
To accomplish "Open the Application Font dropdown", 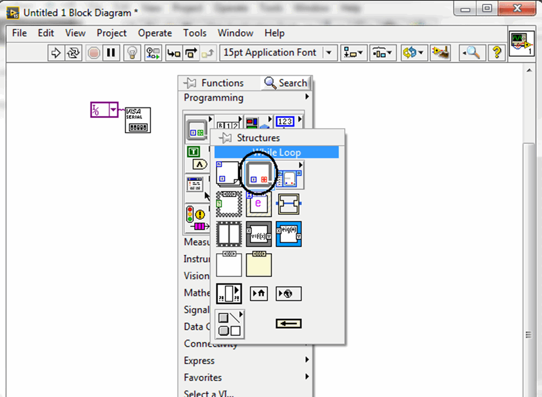I will (329, 52).
